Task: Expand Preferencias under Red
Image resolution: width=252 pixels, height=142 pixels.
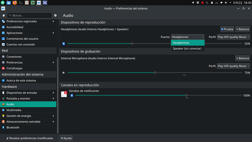Action: point(53,63)
